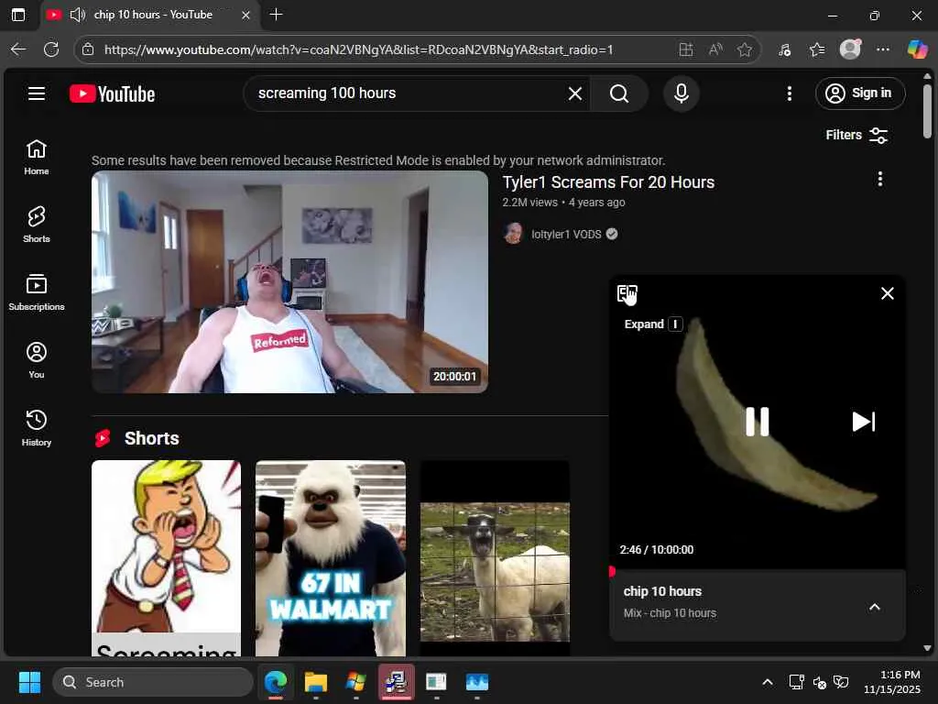Screen dimensions: 938x704
Task: Toggle Read aloud in address bar
Action: point(715,49)
